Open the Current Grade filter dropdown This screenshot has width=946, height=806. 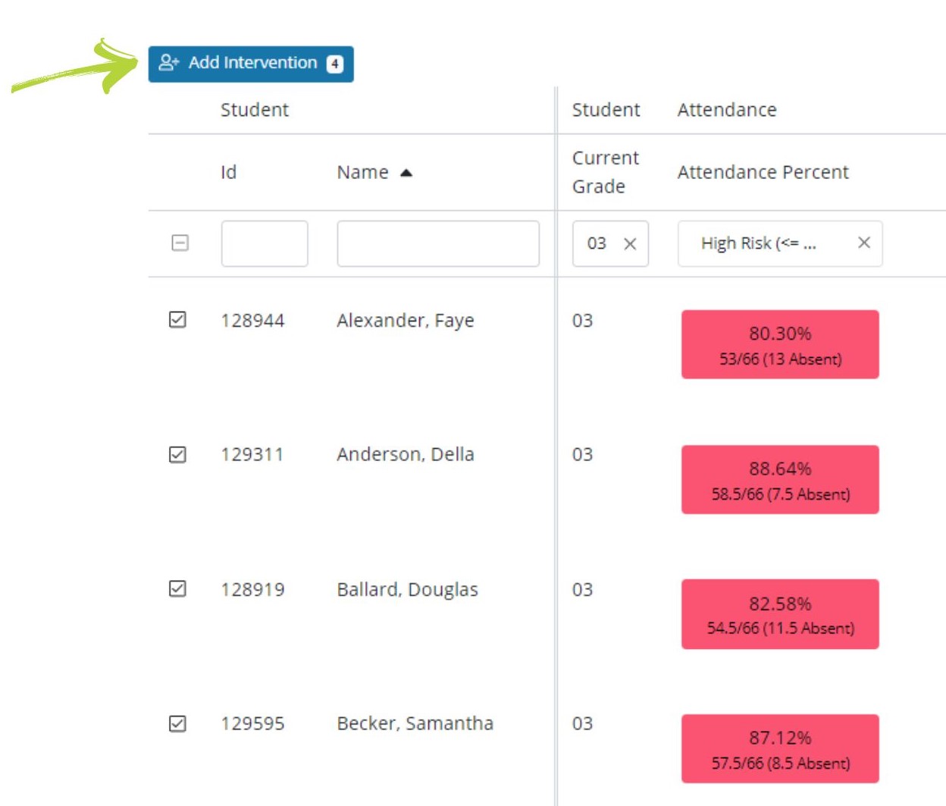[597, 243]
